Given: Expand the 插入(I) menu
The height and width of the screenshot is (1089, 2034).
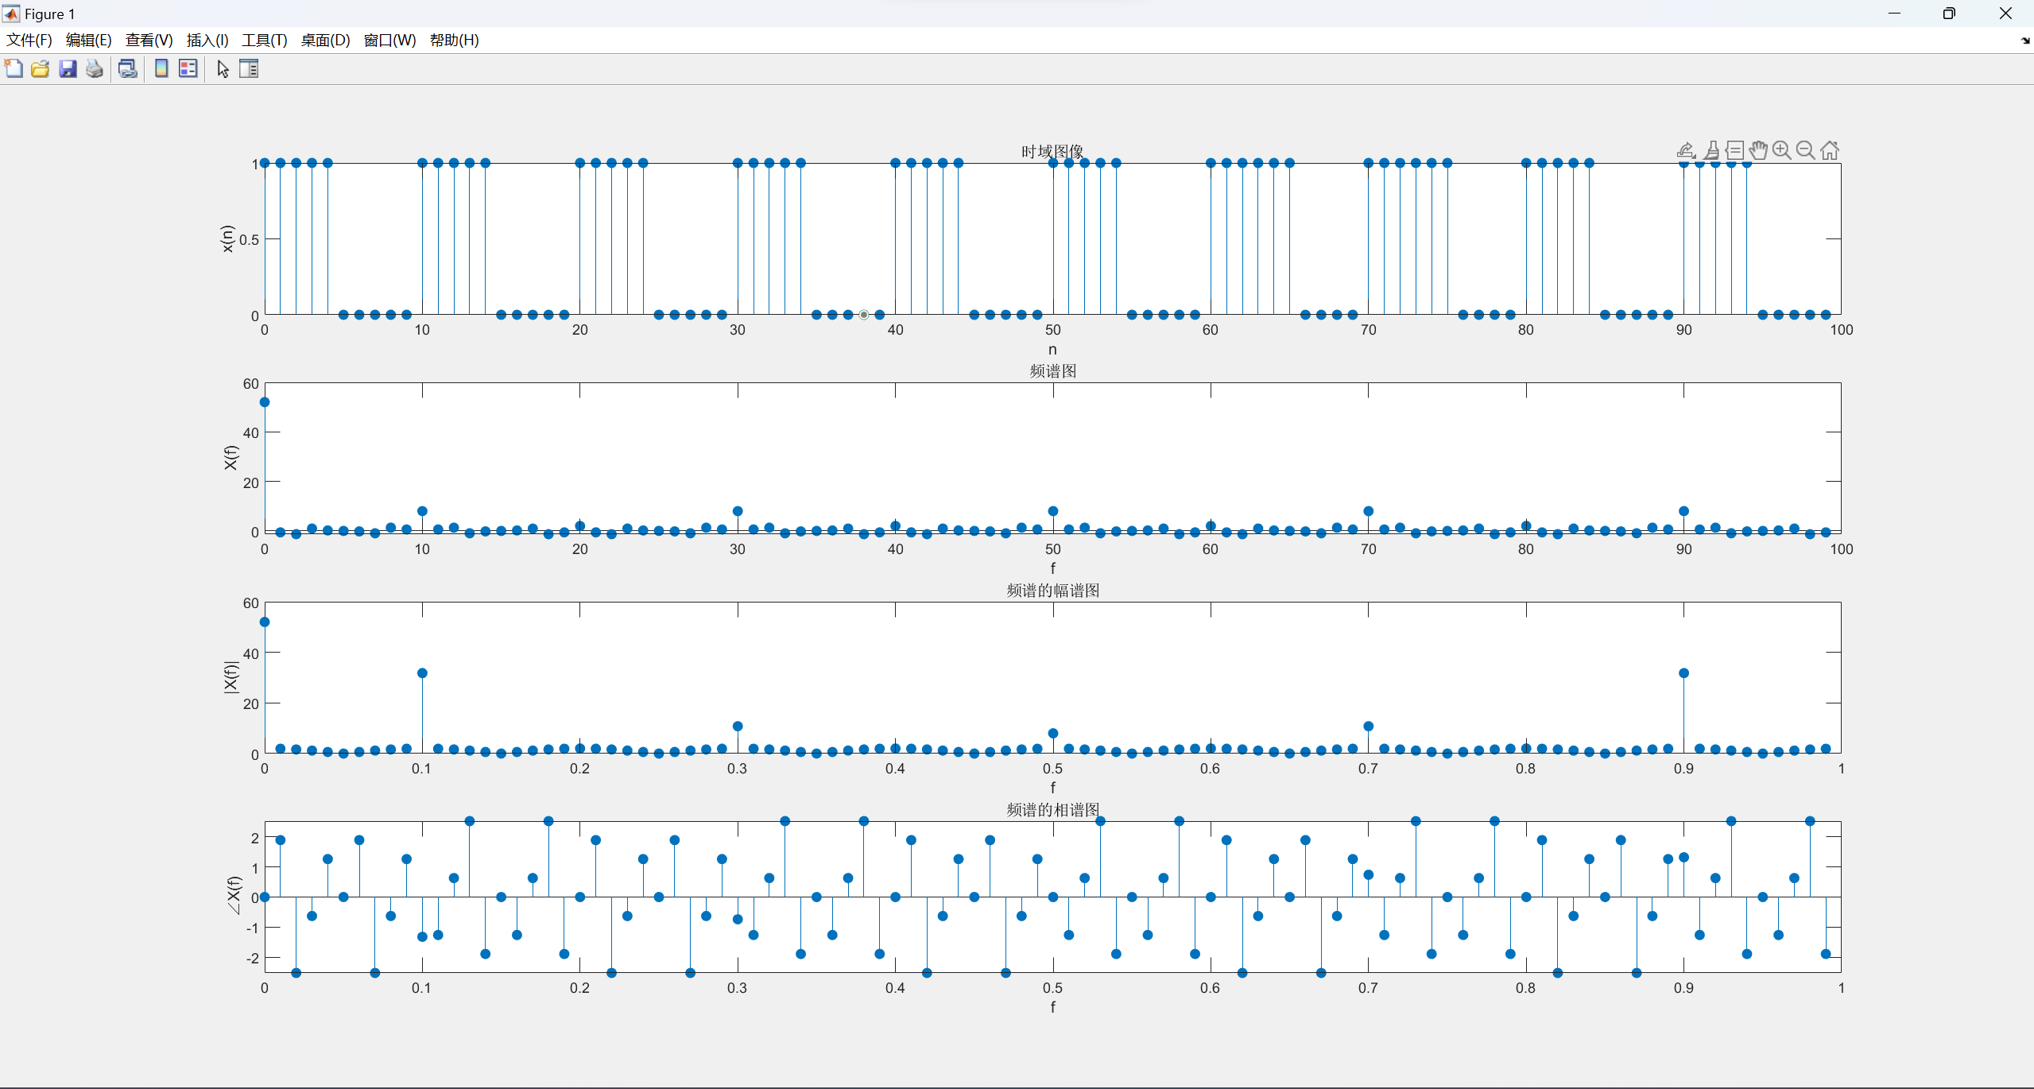Looking at the screenshot, I should pyautogui.click(x=207, y=41).
